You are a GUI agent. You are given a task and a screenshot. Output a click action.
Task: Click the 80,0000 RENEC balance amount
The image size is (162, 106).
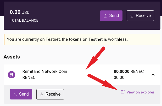(129, 72)
